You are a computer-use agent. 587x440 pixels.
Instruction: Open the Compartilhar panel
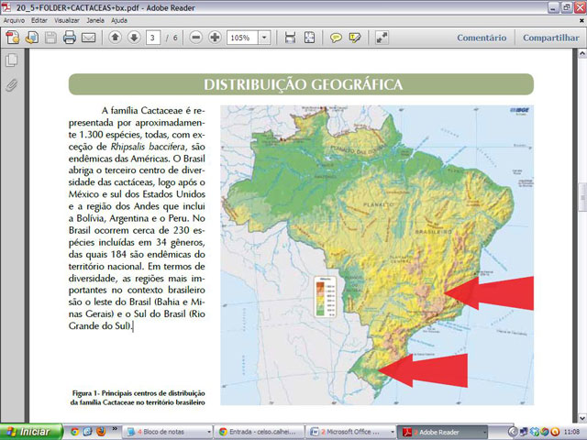tap(550, 38)
